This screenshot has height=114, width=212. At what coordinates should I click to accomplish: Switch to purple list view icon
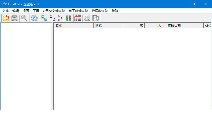pos(61,18)
